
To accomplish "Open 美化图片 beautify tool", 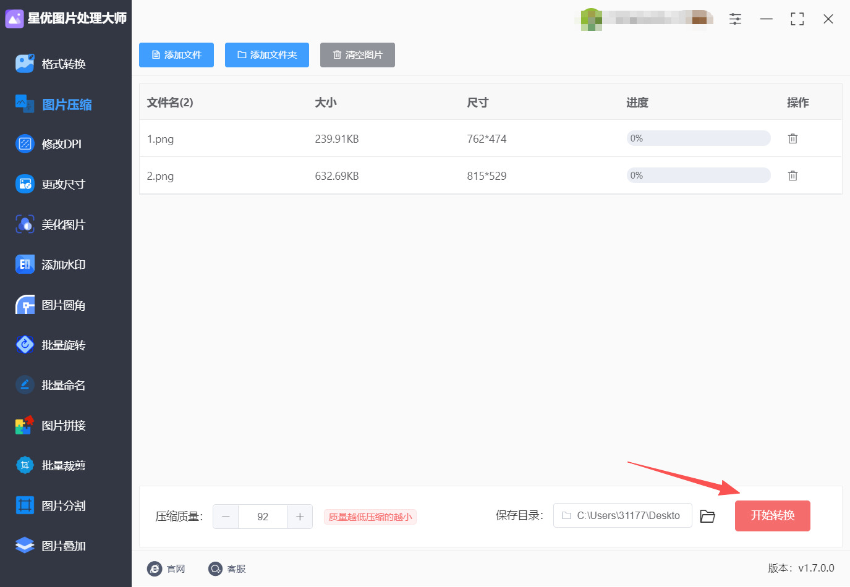I will point(51,224).
